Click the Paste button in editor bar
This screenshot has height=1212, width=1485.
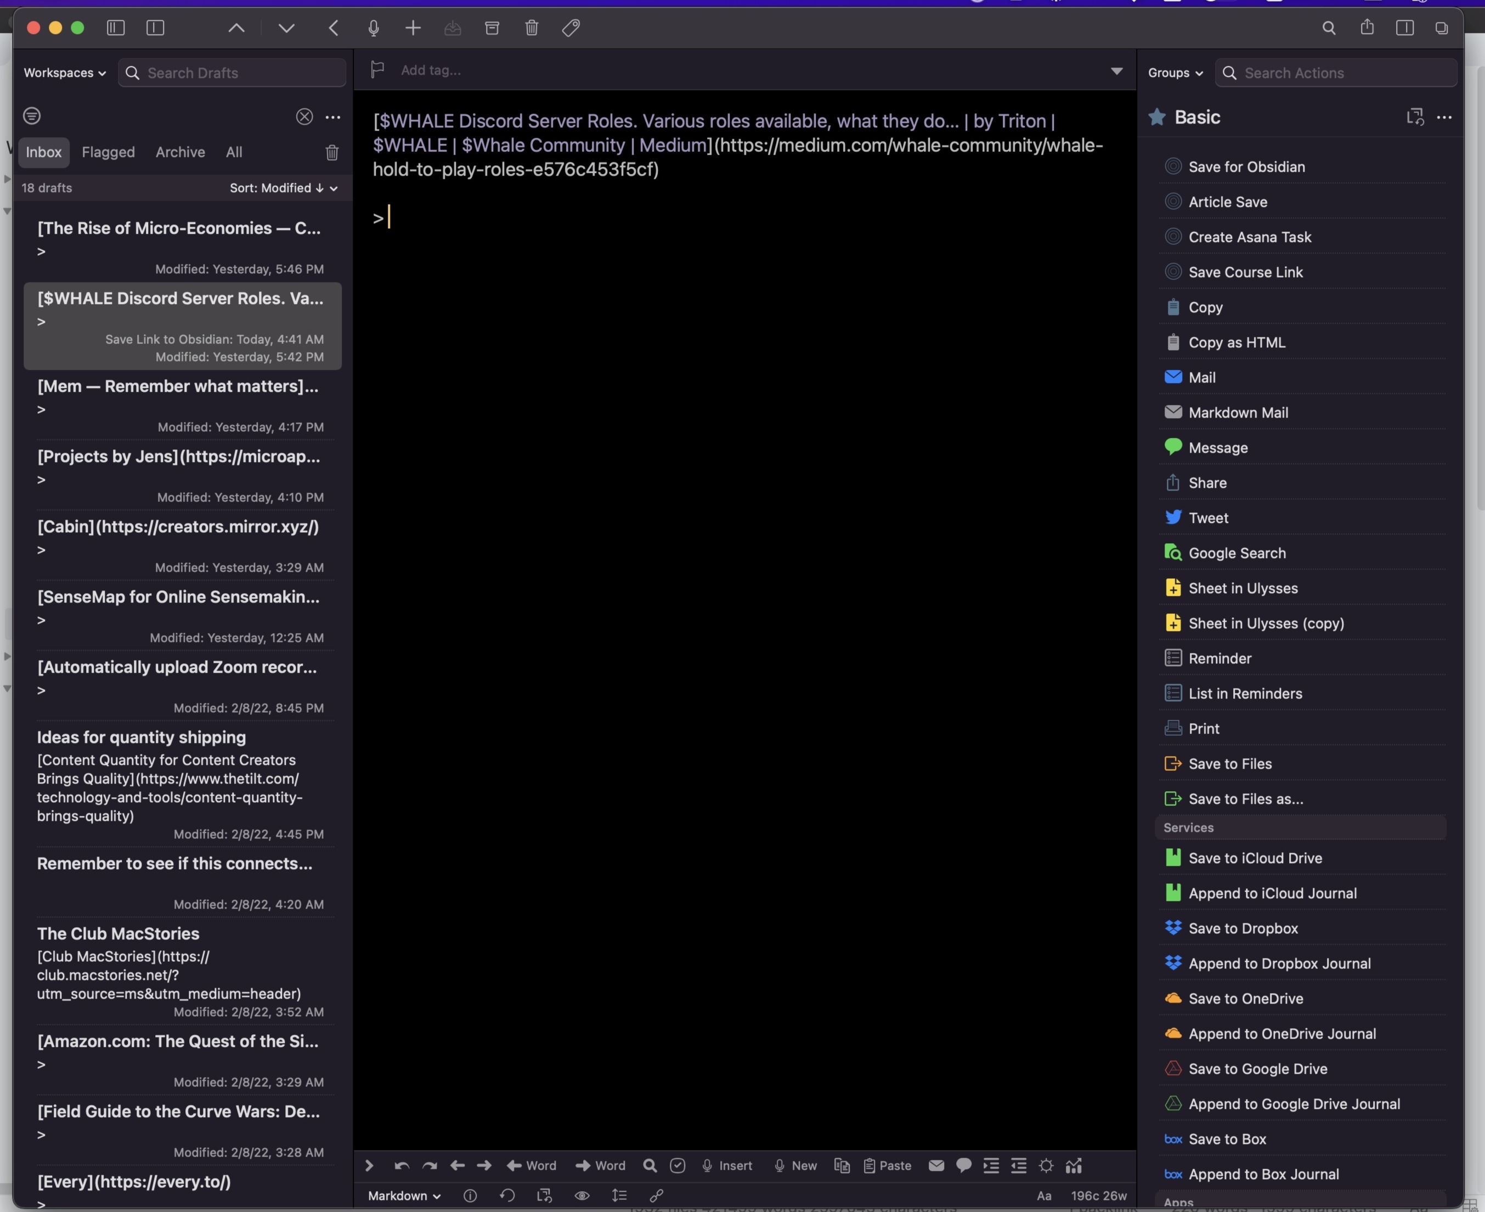[x=888, y=1166]
